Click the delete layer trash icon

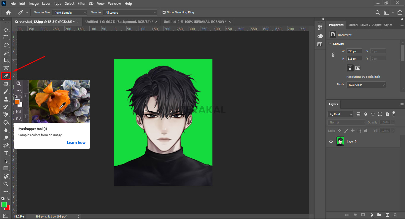click(395, 215)
